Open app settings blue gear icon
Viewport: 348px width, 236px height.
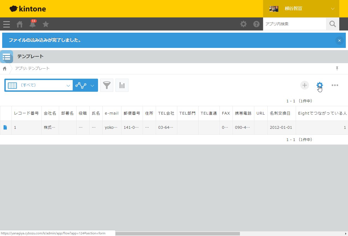tap(320, 85)
